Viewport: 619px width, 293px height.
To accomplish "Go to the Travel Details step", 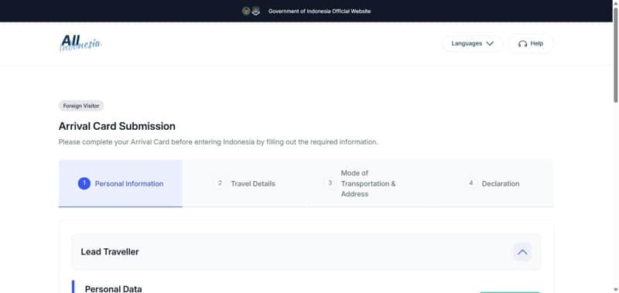I will point(245,183).
